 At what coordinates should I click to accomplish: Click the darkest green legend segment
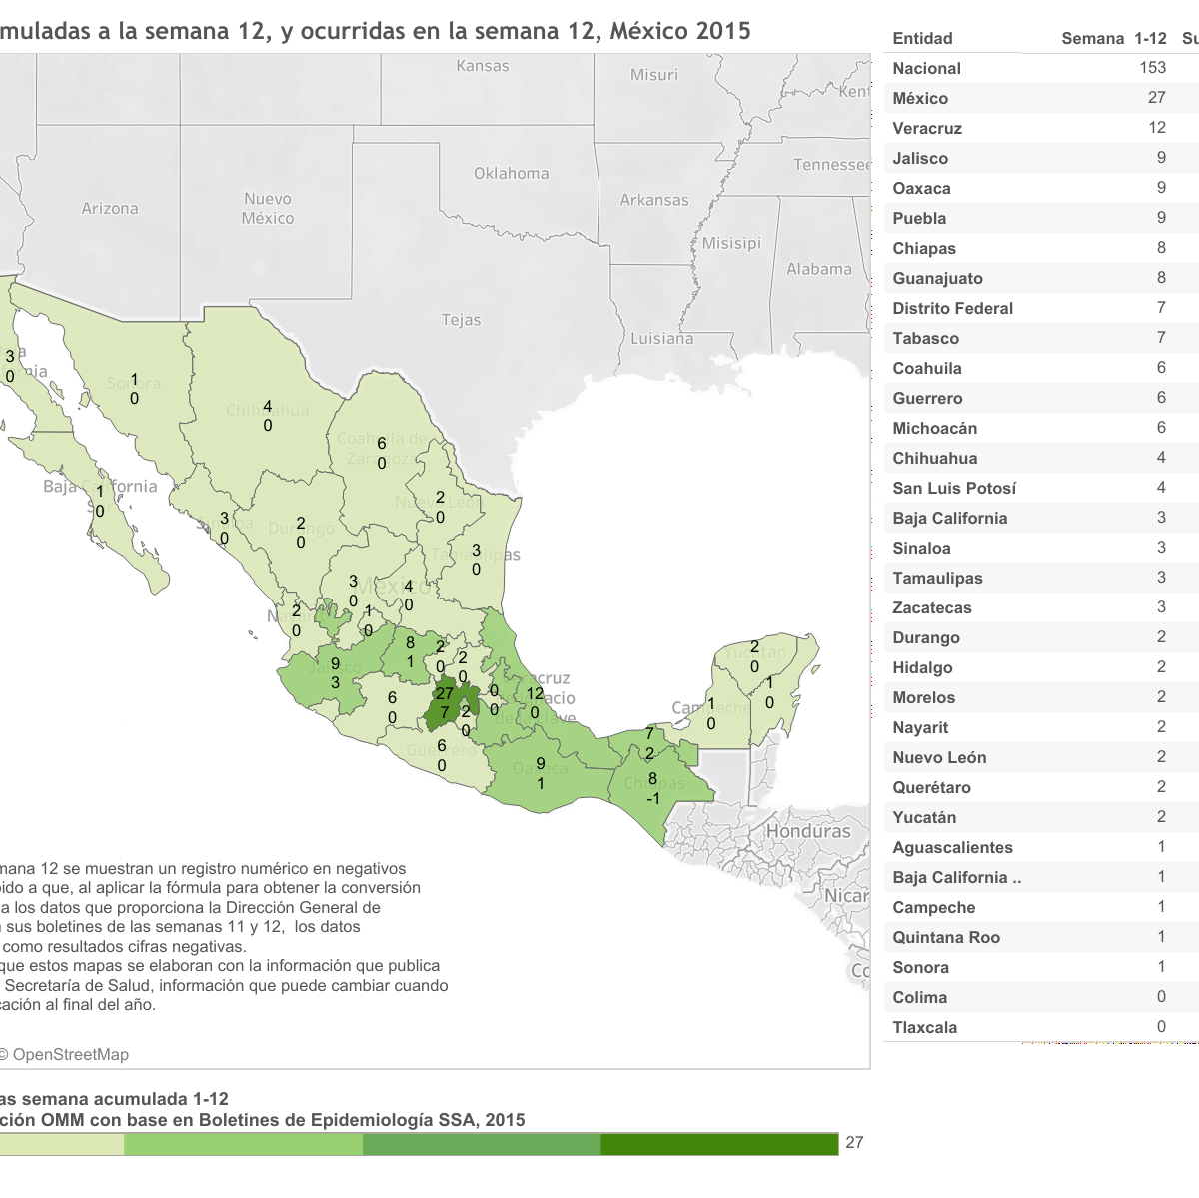point(719,1144)
